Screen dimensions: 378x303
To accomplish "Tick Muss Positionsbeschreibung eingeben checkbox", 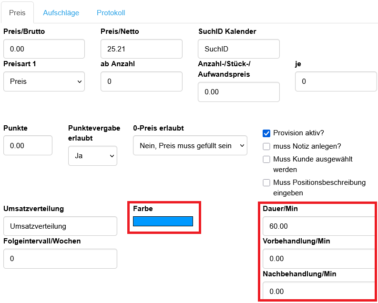I will pyautogui.click(x=266, y=182).
